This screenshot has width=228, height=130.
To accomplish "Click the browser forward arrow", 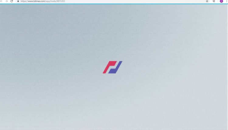I will pos(6,1).
